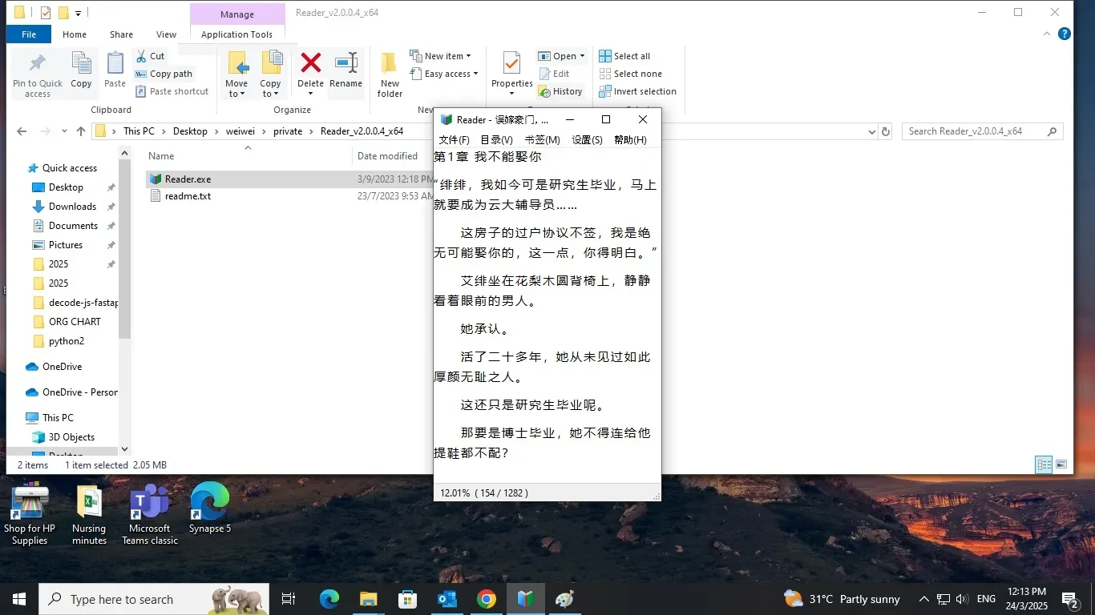The width and height of the screenshot is (1095, 615).
Task: Open the Open button dropdown arrow
Action: click(x=582, y=56)
